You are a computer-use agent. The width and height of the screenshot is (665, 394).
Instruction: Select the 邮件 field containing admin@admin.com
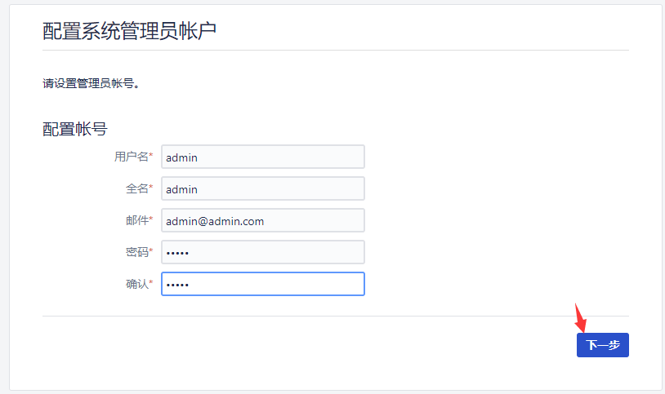click(262, 220)
